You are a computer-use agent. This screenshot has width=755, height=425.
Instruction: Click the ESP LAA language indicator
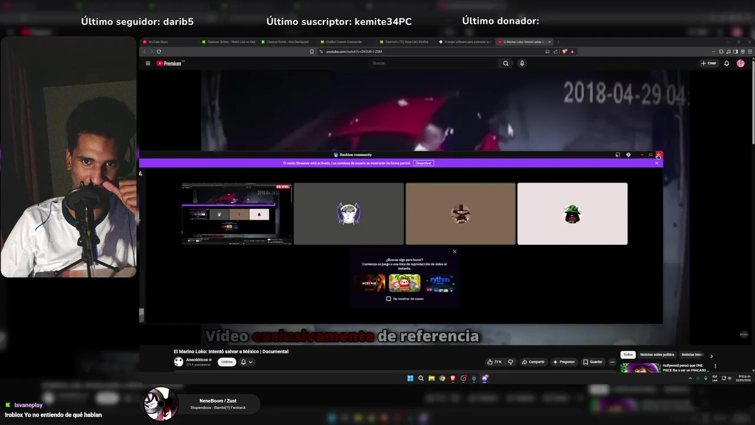click(715, 378)
